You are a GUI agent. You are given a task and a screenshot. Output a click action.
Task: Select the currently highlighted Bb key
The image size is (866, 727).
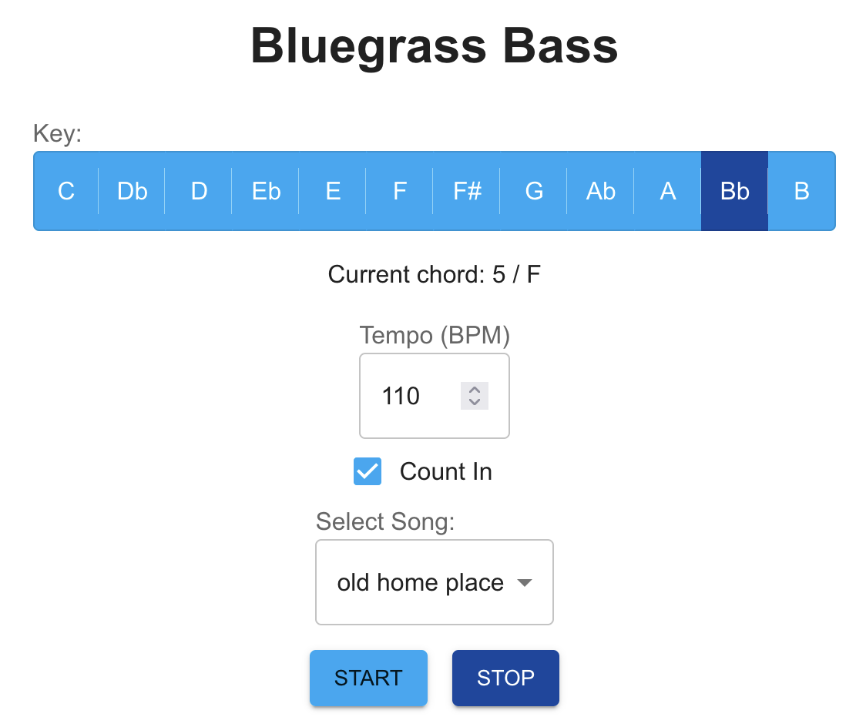point(733,191)
